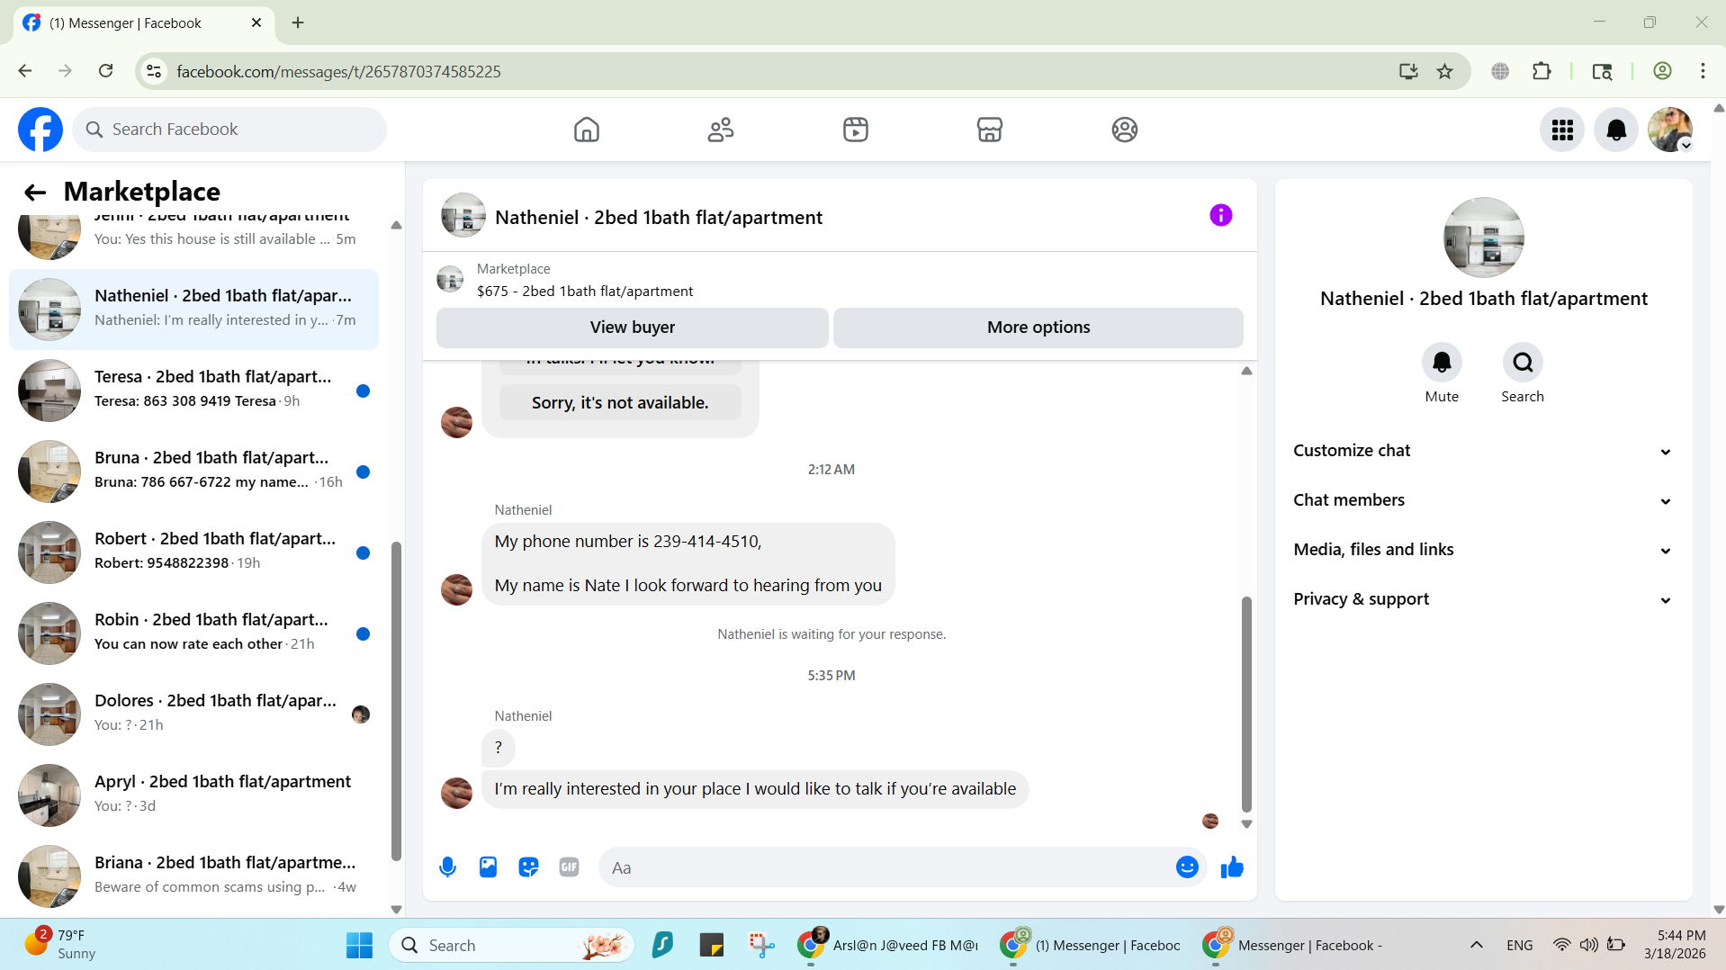Click Natheniel avatar beside last message
Viewport: 1726px width, 970px height.
pyautogui.click(x=456, y=793)
